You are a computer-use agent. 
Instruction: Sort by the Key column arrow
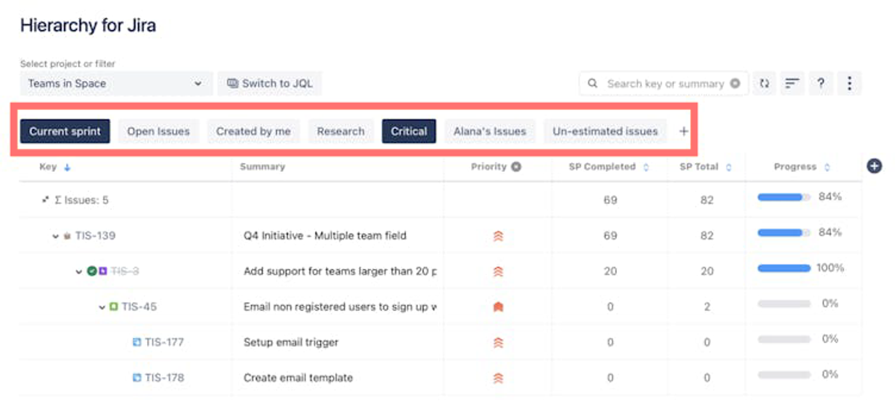point(67,167)
